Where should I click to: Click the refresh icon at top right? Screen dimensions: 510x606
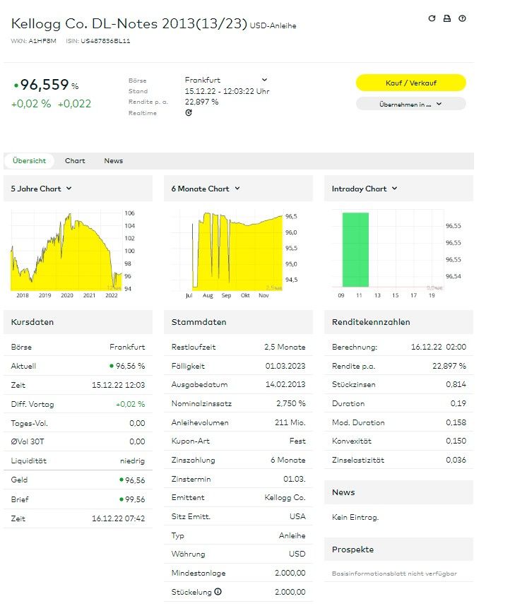point(432,18)
